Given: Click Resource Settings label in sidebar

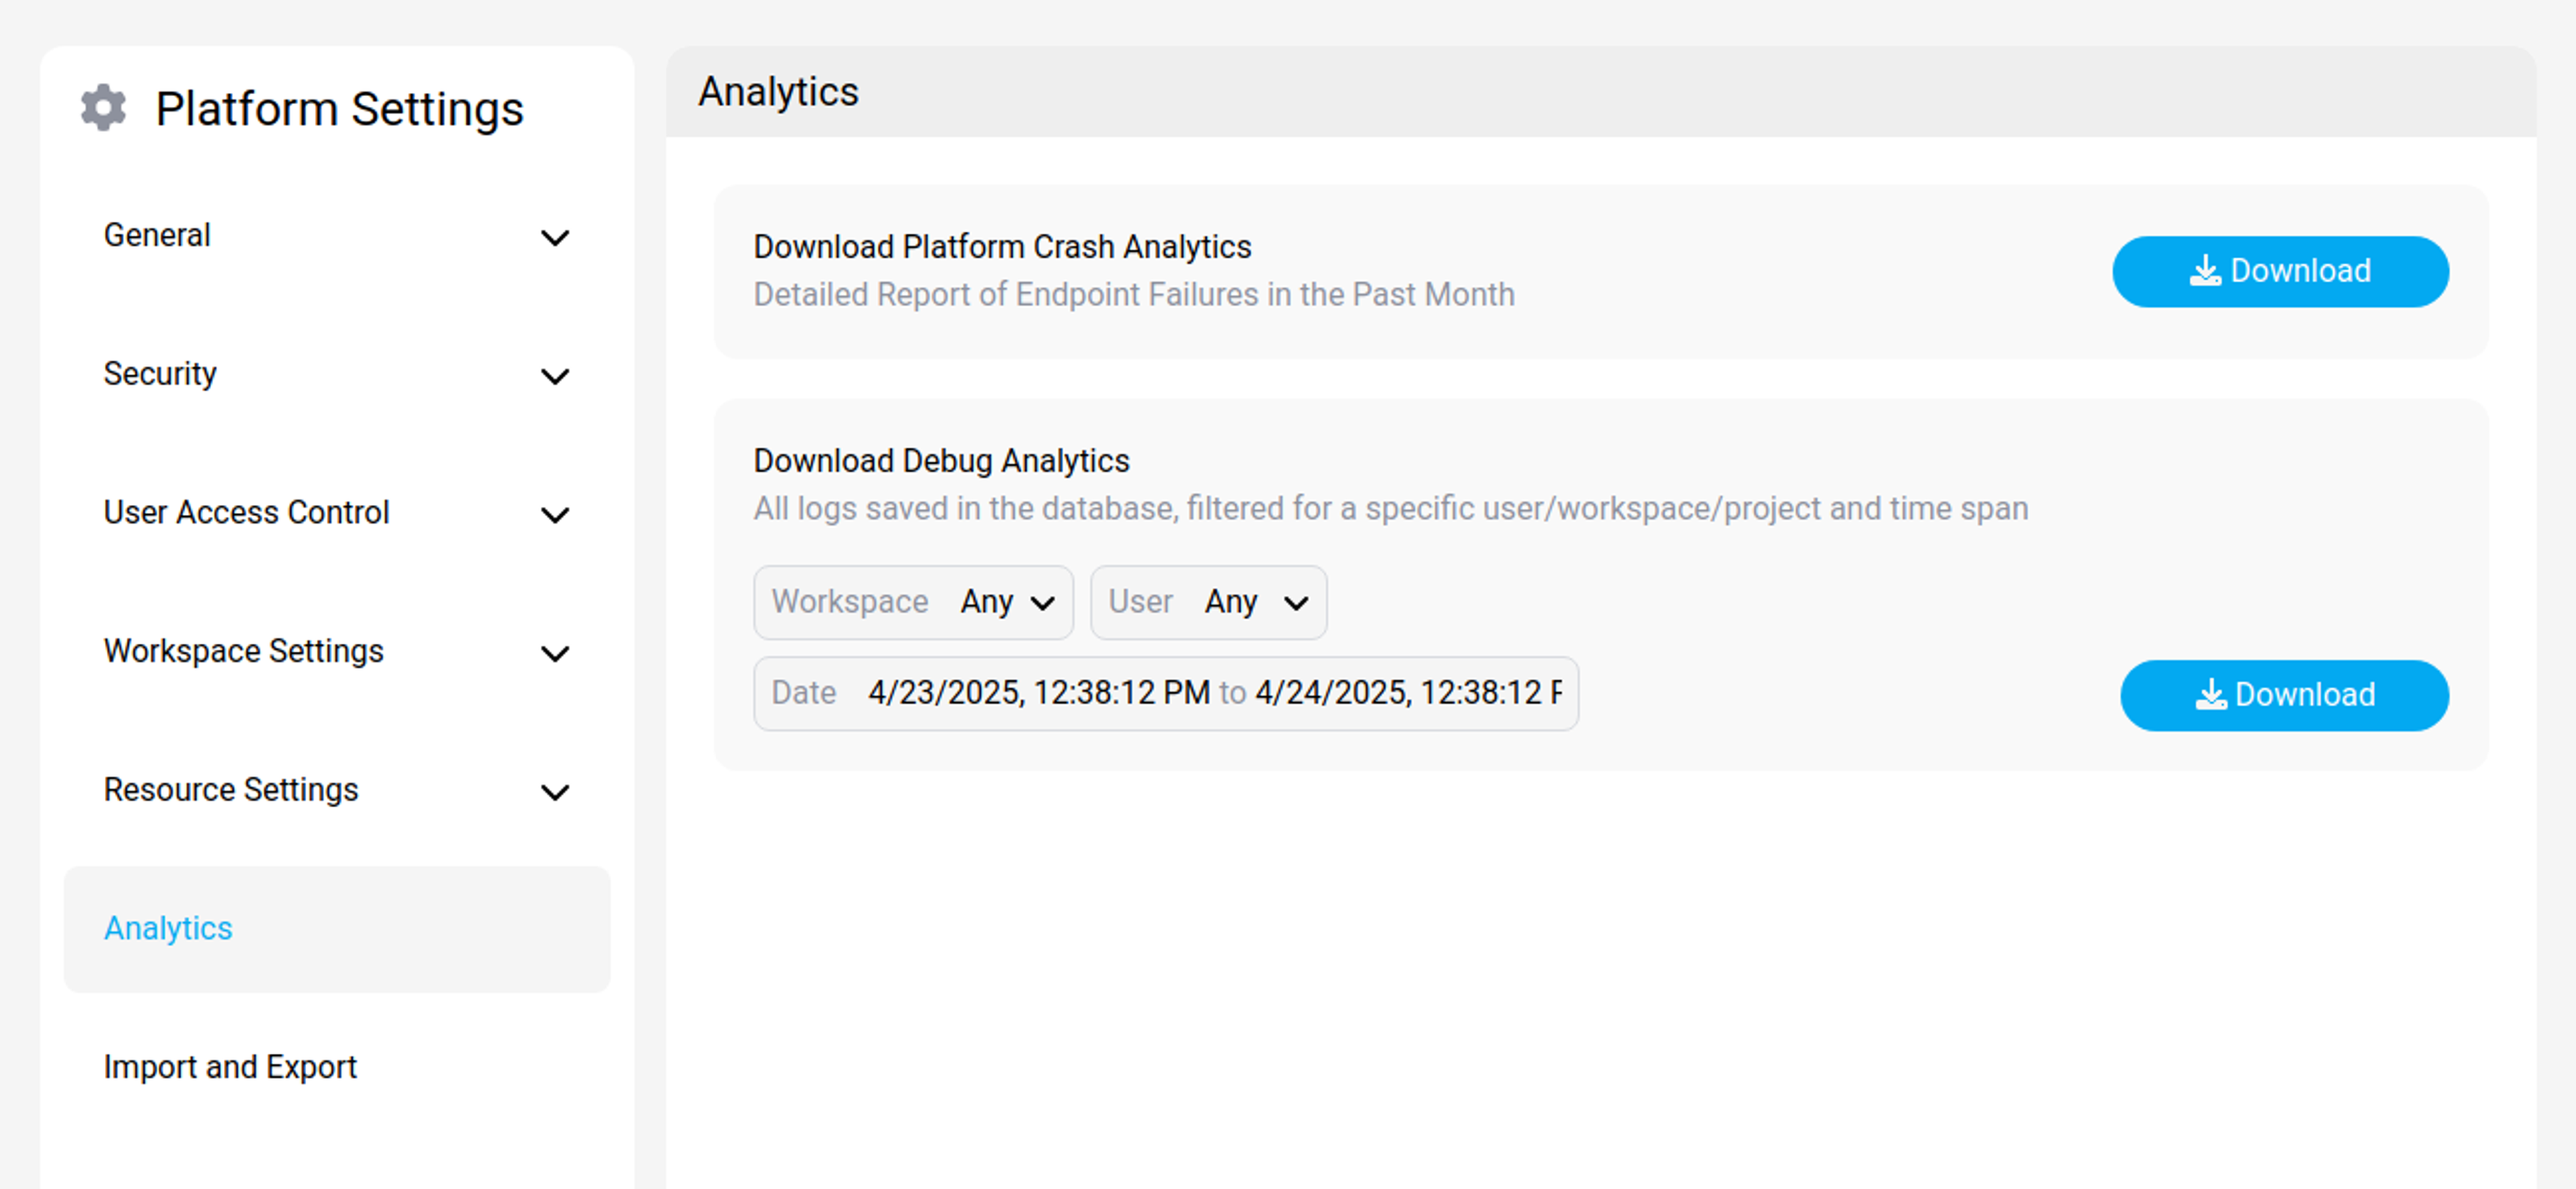Looking at the screenshot, I should (x=231, y=790).
